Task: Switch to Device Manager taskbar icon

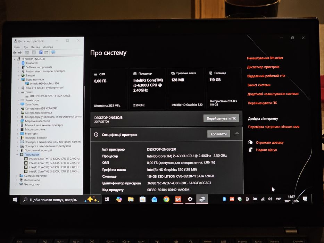Action: (x=202, y=199)
